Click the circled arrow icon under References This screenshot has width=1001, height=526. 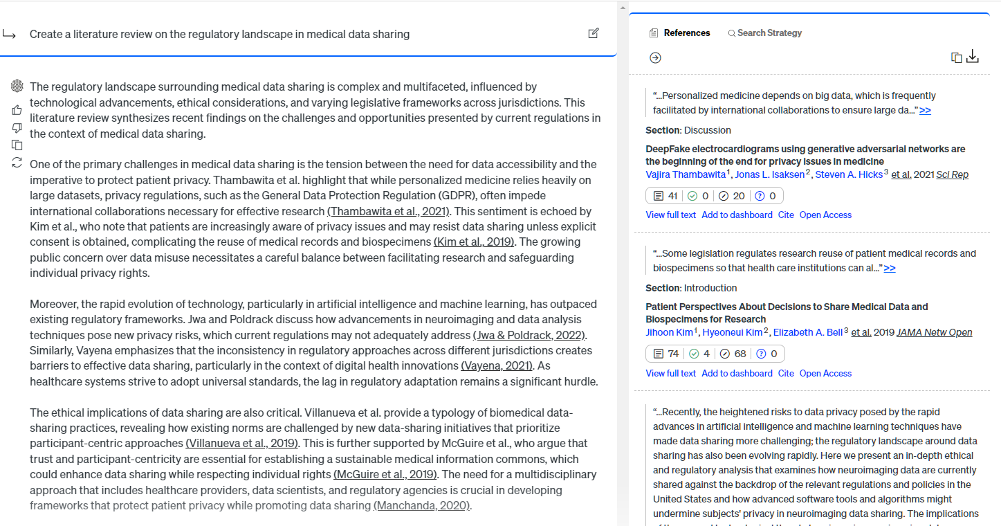655,57
